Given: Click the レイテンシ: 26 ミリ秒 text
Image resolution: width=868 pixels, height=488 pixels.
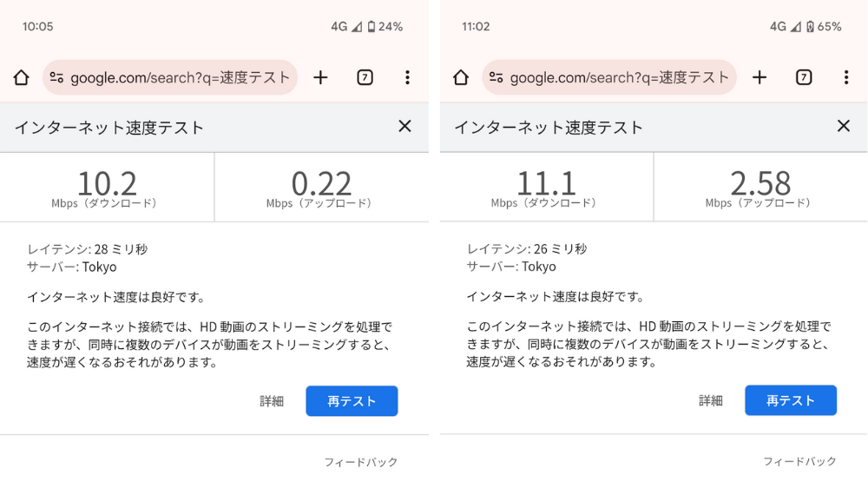Looking at the screenshot, I should pos(527,248).
